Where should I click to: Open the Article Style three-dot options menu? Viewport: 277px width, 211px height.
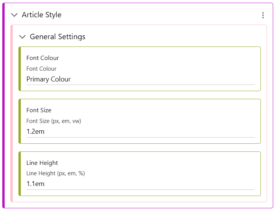263,15
